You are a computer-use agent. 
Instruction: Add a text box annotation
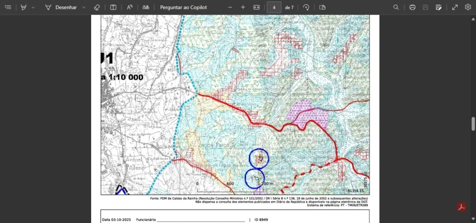pyautogui.click(x=113, y=7)
